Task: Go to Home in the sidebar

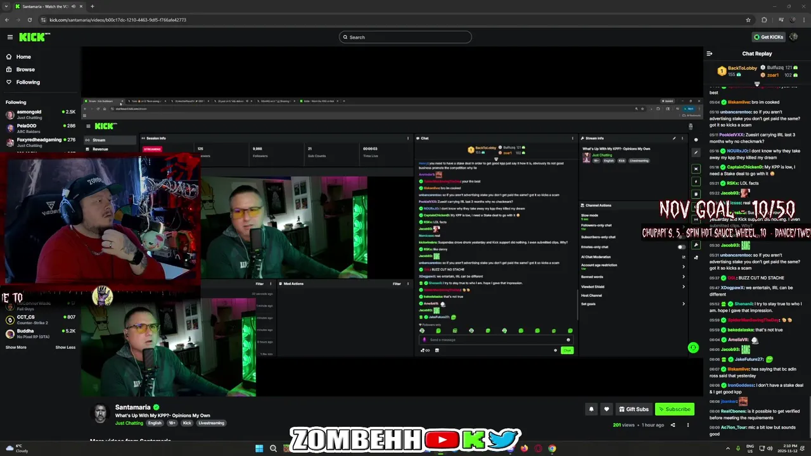Action: pos(23,56)
